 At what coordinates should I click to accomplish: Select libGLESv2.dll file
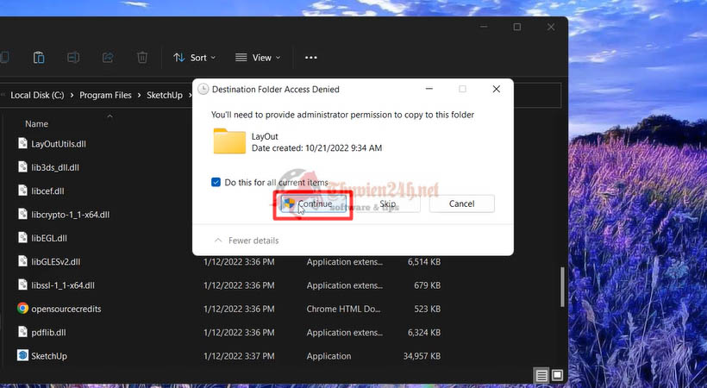click(56, 261)
